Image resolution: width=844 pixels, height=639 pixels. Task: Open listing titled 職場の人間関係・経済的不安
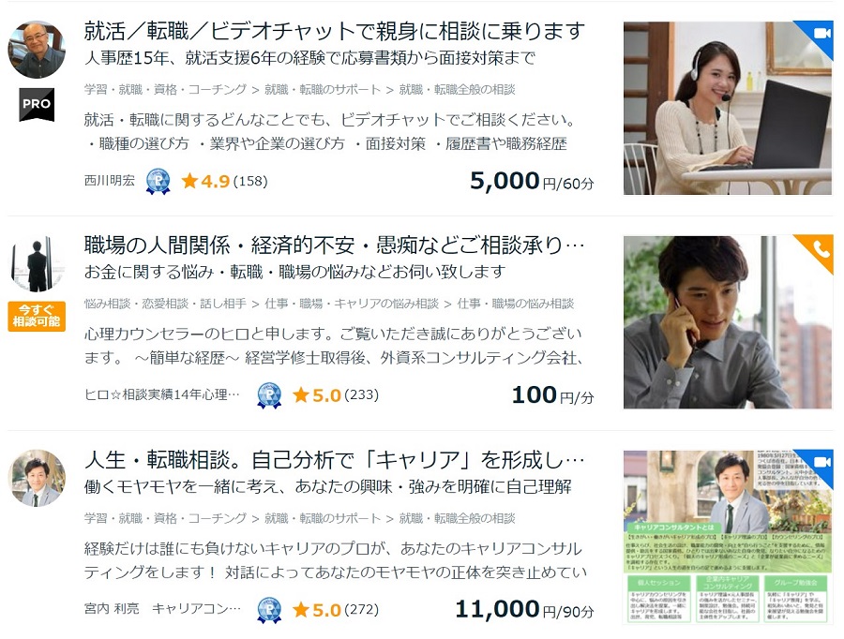[334, 245]
